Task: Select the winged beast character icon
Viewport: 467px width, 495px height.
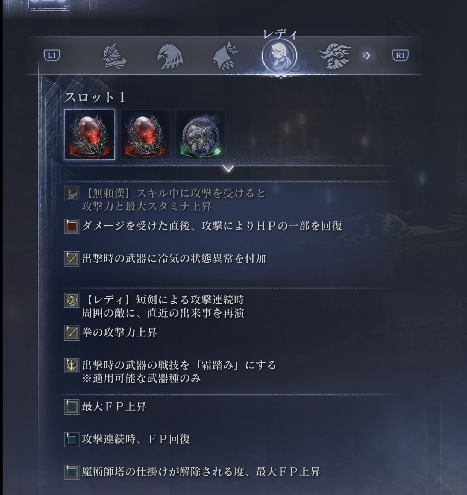Action: 335,56
